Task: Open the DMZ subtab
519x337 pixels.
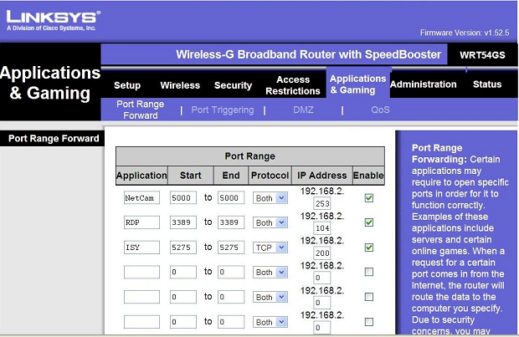Action: pyautogui.click(x=303, y=110)
